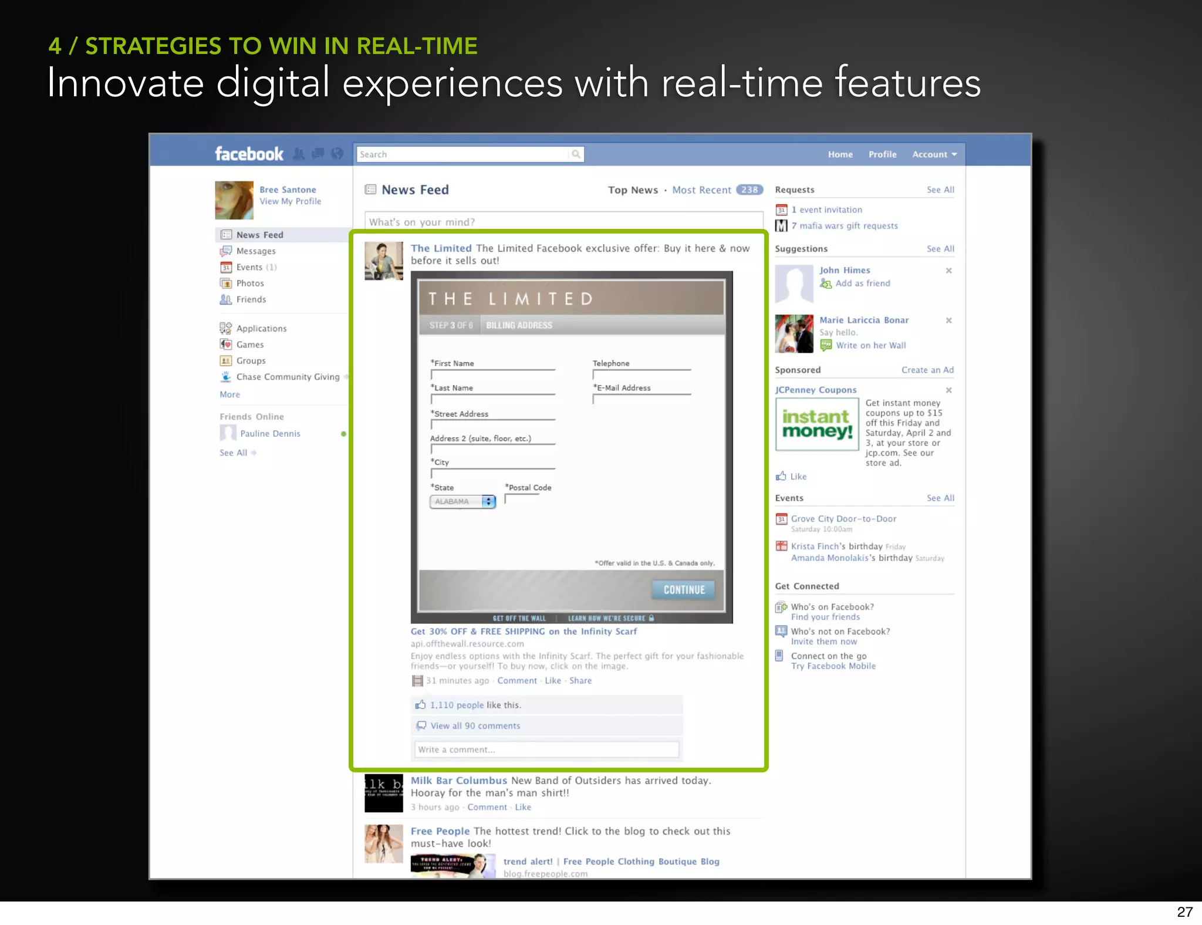The height and width of the screenshot is (925, 1202).
Task: Click the Postal Code field
Action: [522, 499]
